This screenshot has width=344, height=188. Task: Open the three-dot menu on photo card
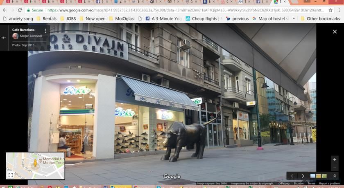[45, 31]
